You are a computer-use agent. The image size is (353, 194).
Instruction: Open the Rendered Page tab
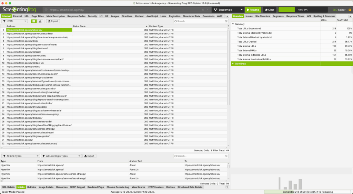96,187
